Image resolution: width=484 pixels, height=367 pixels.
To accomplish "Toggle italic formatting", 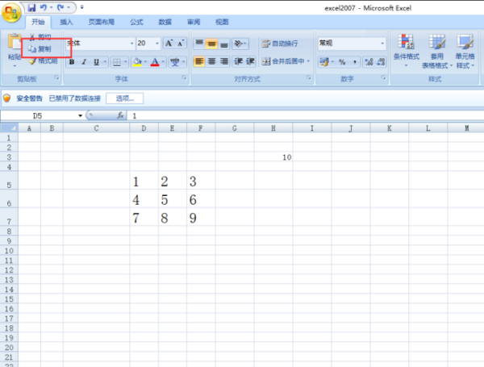I will (x=84, y=62).
